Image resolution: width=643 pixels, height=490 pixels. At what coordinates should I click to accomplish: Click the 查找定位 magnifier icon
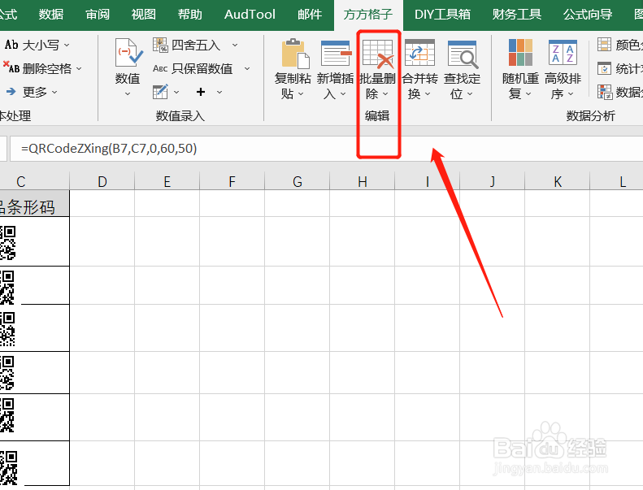(x=463, y=54)
